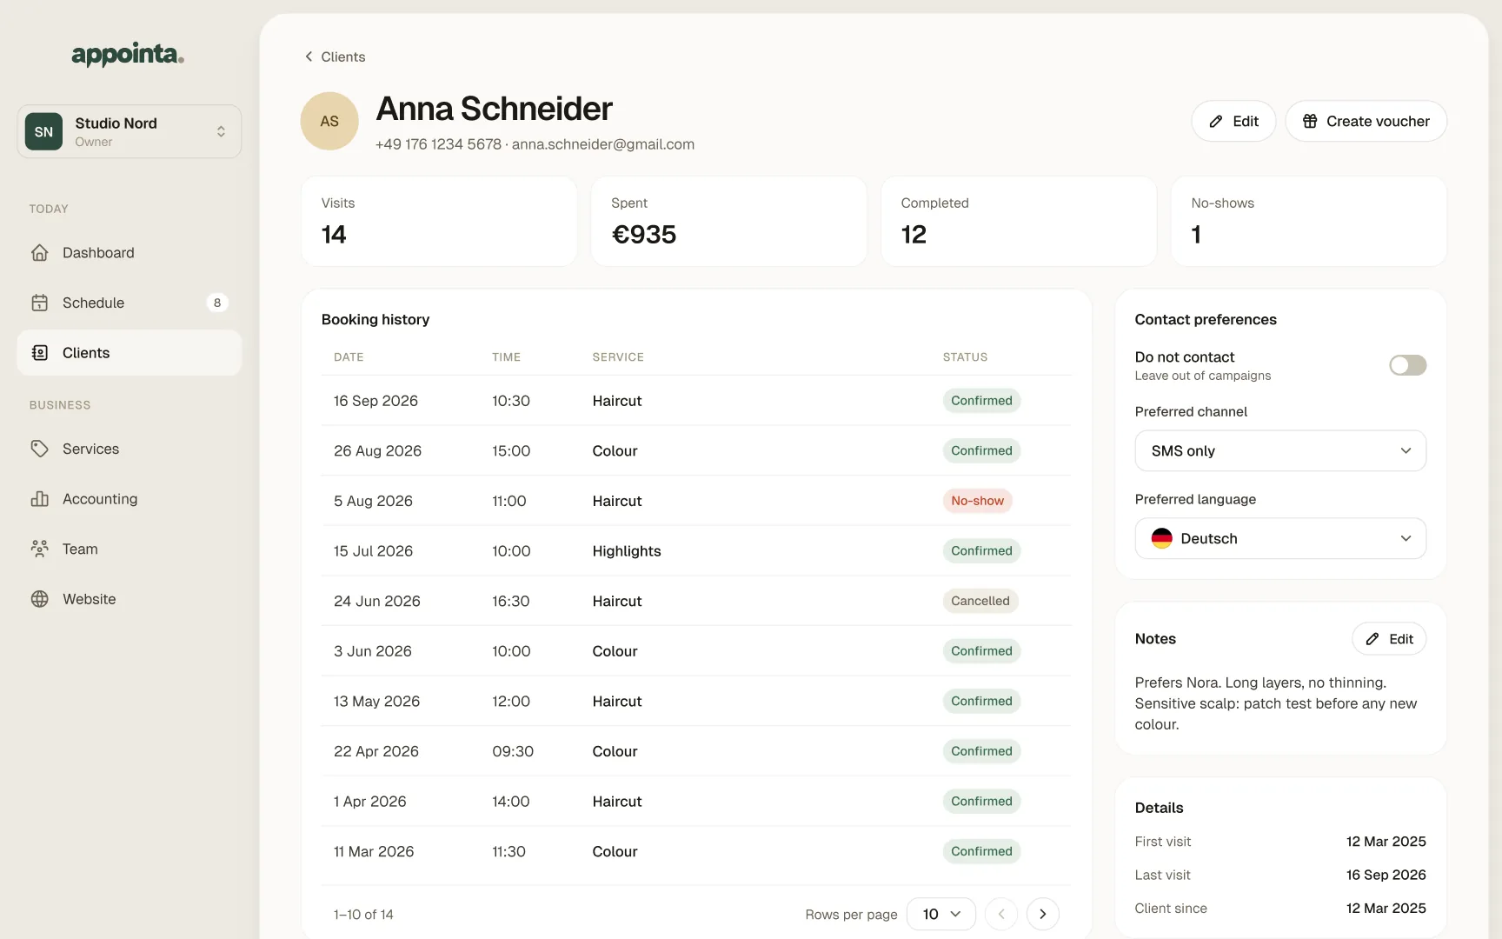Open the Studio Nord workspace switcher
This screenshot has width=1502, height=939.
coord(130,131)
